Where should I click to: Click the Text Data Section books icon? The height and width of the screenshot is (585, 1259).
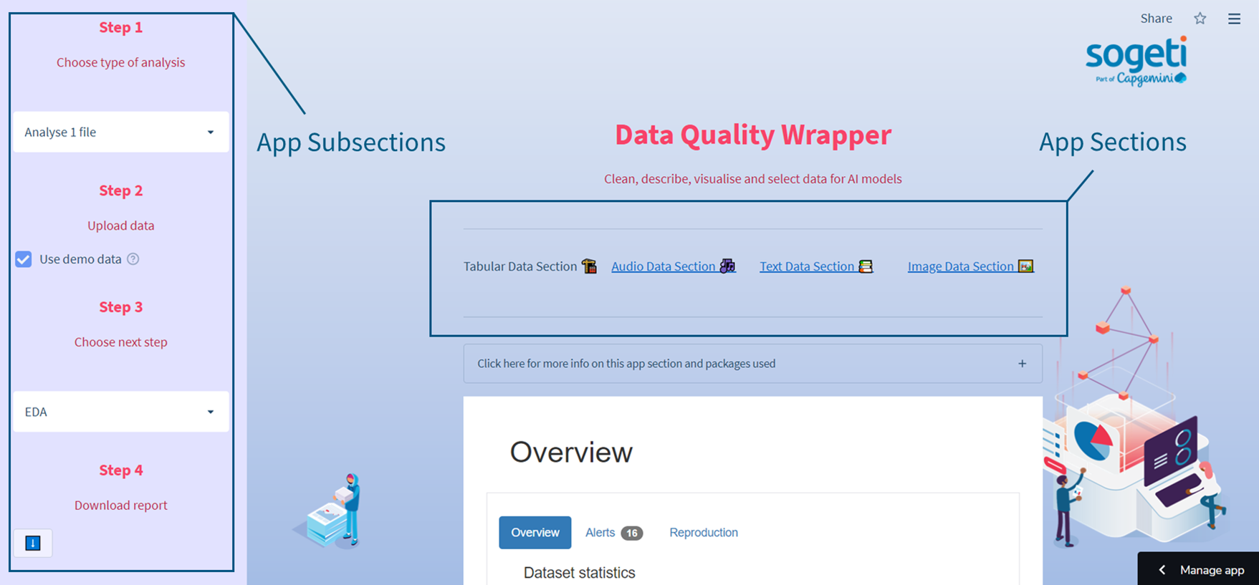[x=866, y=266]
